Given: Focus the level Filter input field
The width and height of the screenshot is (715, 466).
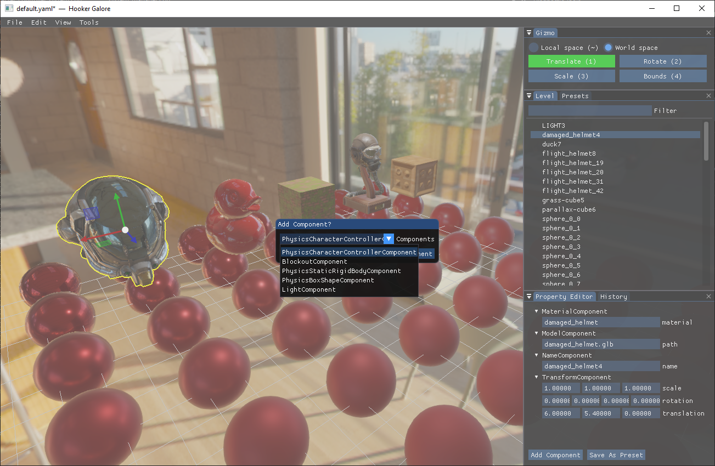Looking at the screenshot, I should click(x=590, y=111).
